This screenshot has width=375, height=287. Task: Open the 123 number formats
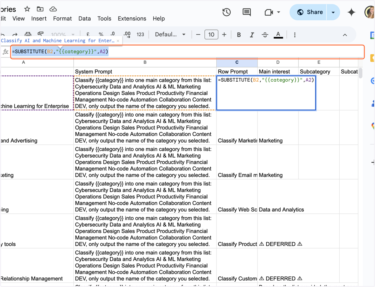[x=140, y=34]
